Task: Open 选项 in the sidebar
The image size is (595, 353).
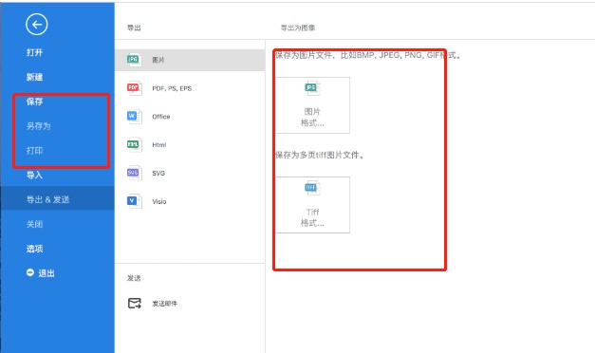Action: pos(34,249)
